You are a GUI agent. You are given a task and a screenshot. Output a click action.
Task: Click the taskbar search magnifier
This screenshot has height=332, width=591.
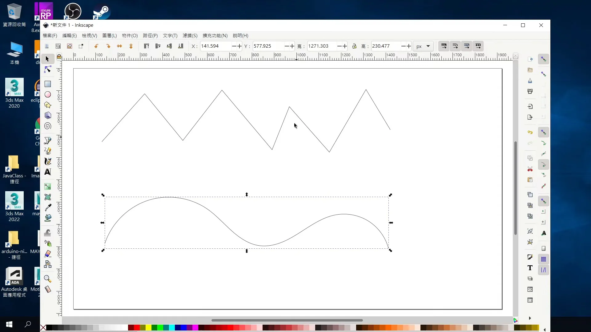click(28, 324)
